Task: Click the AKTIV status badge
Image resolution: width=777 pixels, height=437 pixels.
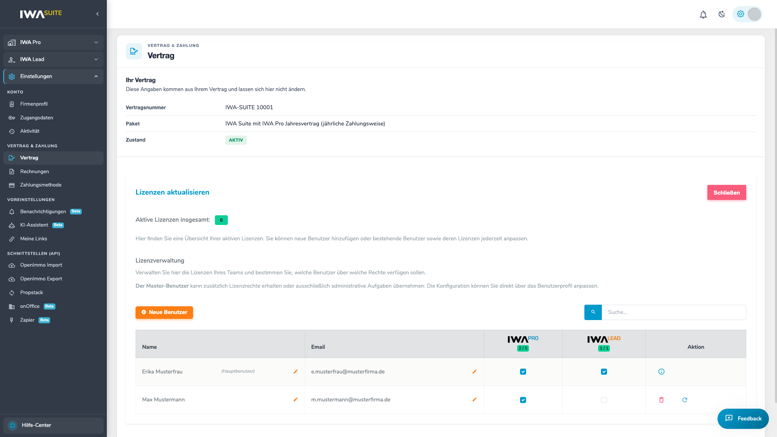Action: 236,140
